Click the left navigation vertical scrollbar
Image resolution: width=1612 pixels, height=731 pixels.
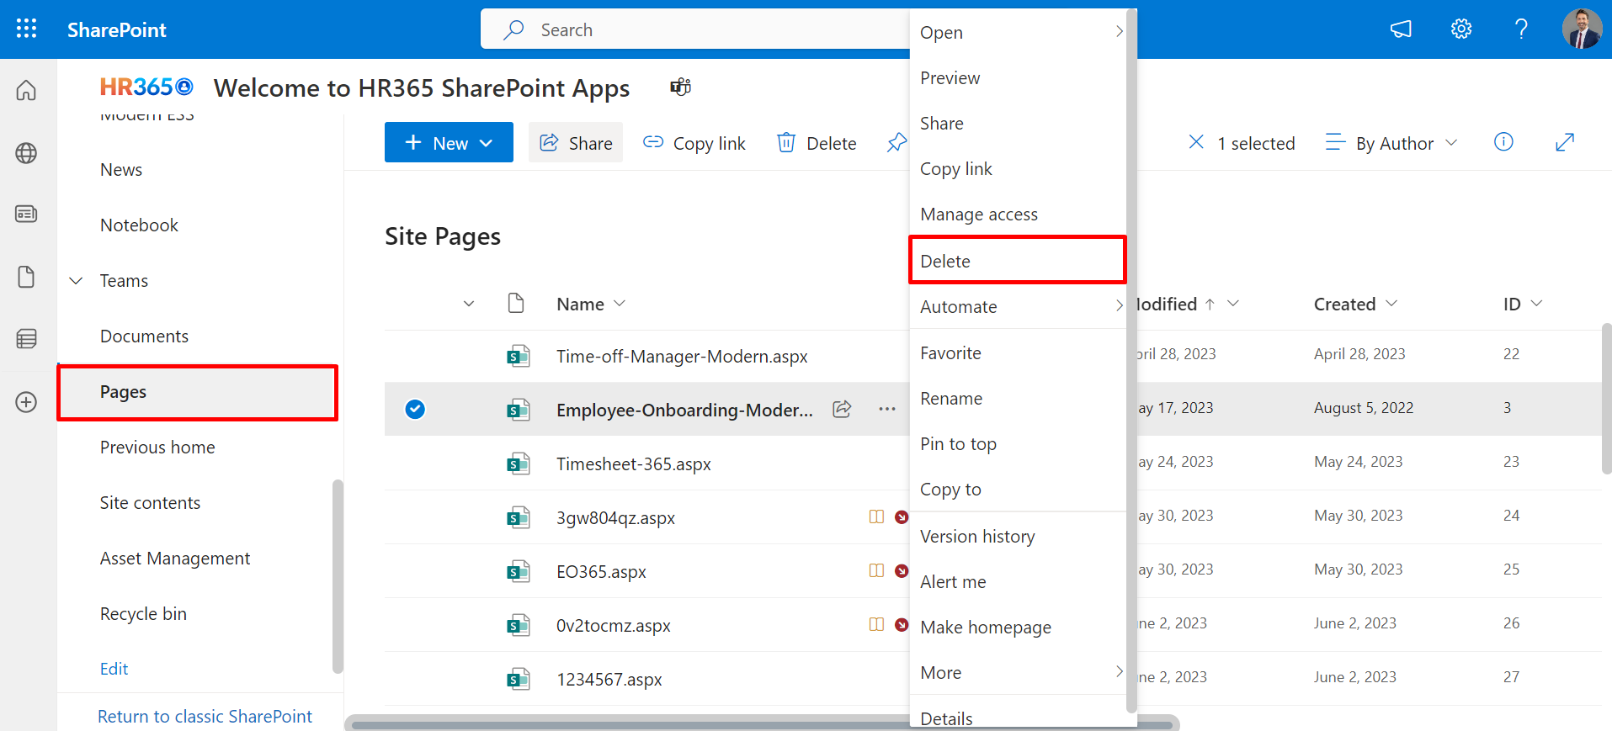tap(338, 576)
